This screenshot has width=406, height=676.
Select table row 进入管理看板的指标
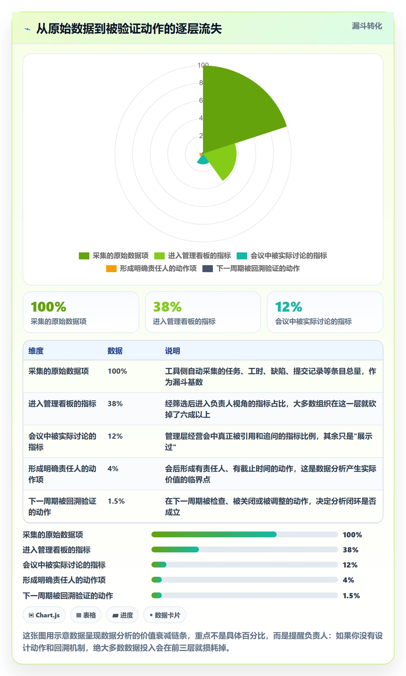coord(203,409)
